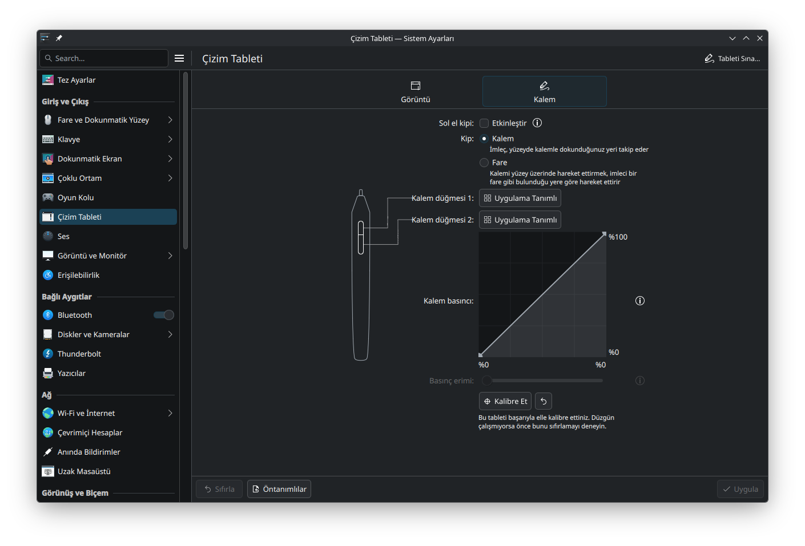The width and height of the screenshot is (805, 546).
Task: Open Tez Ayarlar in the sidebar
Action: pos(108,80)
